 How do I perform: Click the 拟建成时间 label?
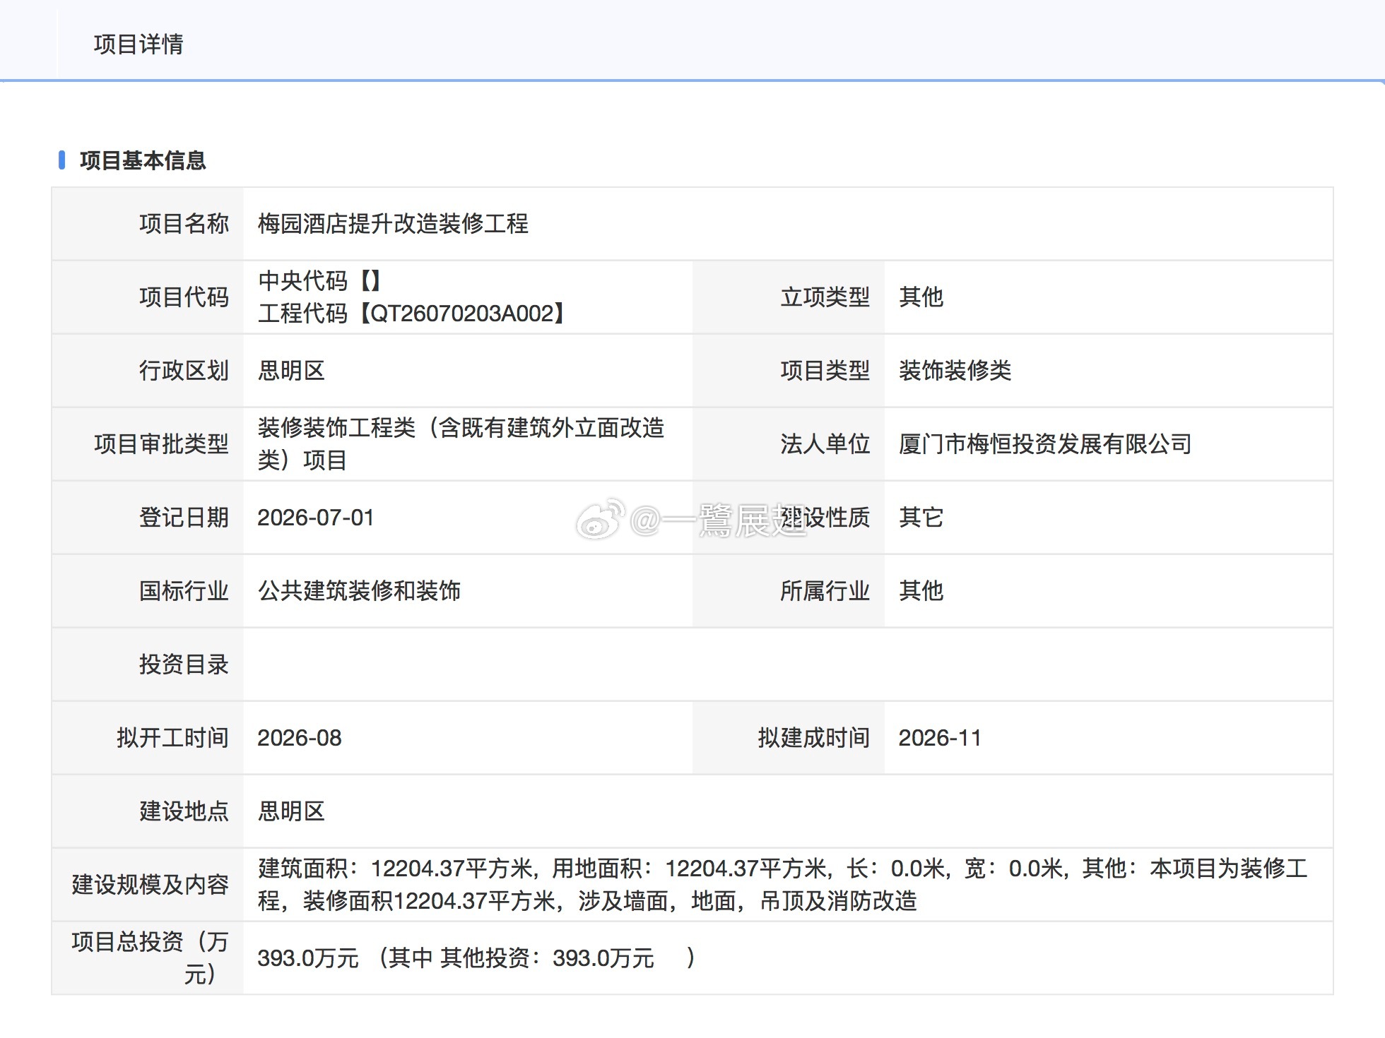[x=813, y=738]
